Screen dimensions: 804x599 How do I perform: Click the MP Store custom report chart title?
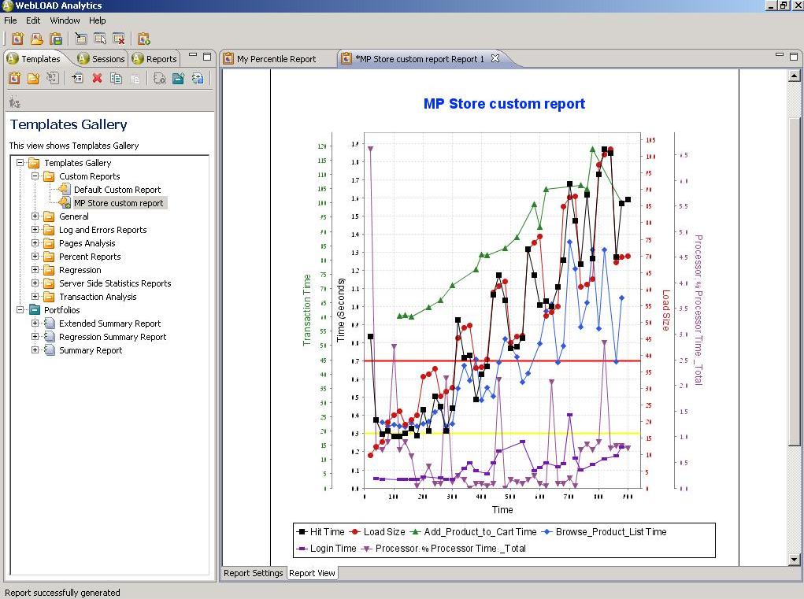tap(504, 103)
